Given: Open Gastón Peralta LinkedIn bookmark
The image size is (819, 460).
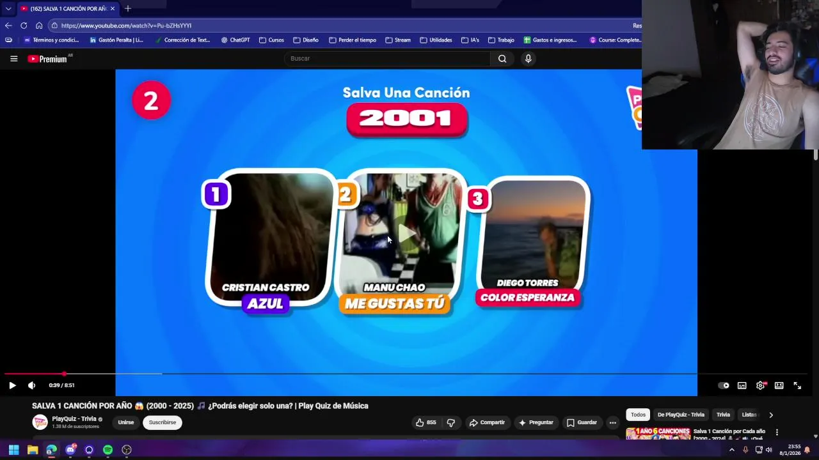Looking at the screenshot, I should click(116, 40).
